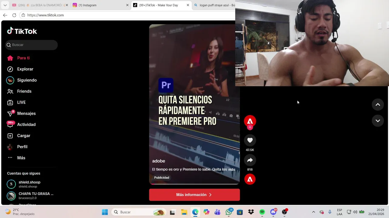Open Spotify from the taskbar
389x218 pixels.
coord(262,212)
